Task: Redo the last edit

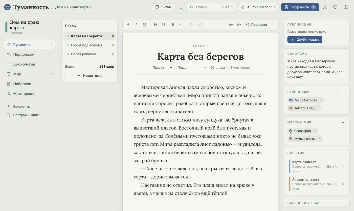Action: (x=200, y=24)
